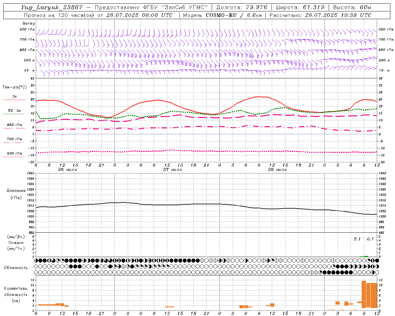
Task: Click the '10 м' wind level label on left
Action: coord(29,70)
